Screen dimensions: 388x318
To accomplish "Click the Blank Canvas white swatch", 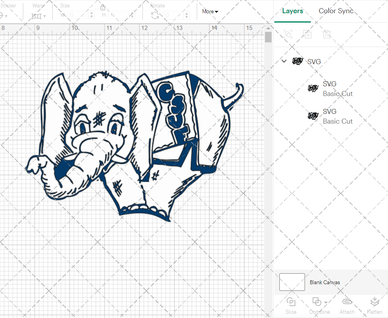I will pos(292,282).
